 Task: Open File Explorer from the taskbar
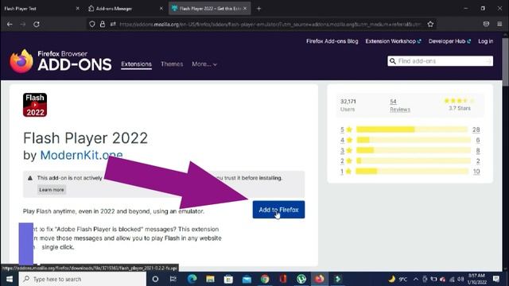[x=210, y=279]
